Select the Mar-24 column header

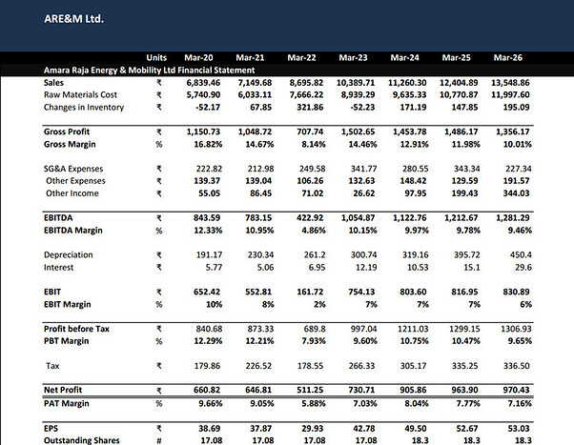click(405, 57)
